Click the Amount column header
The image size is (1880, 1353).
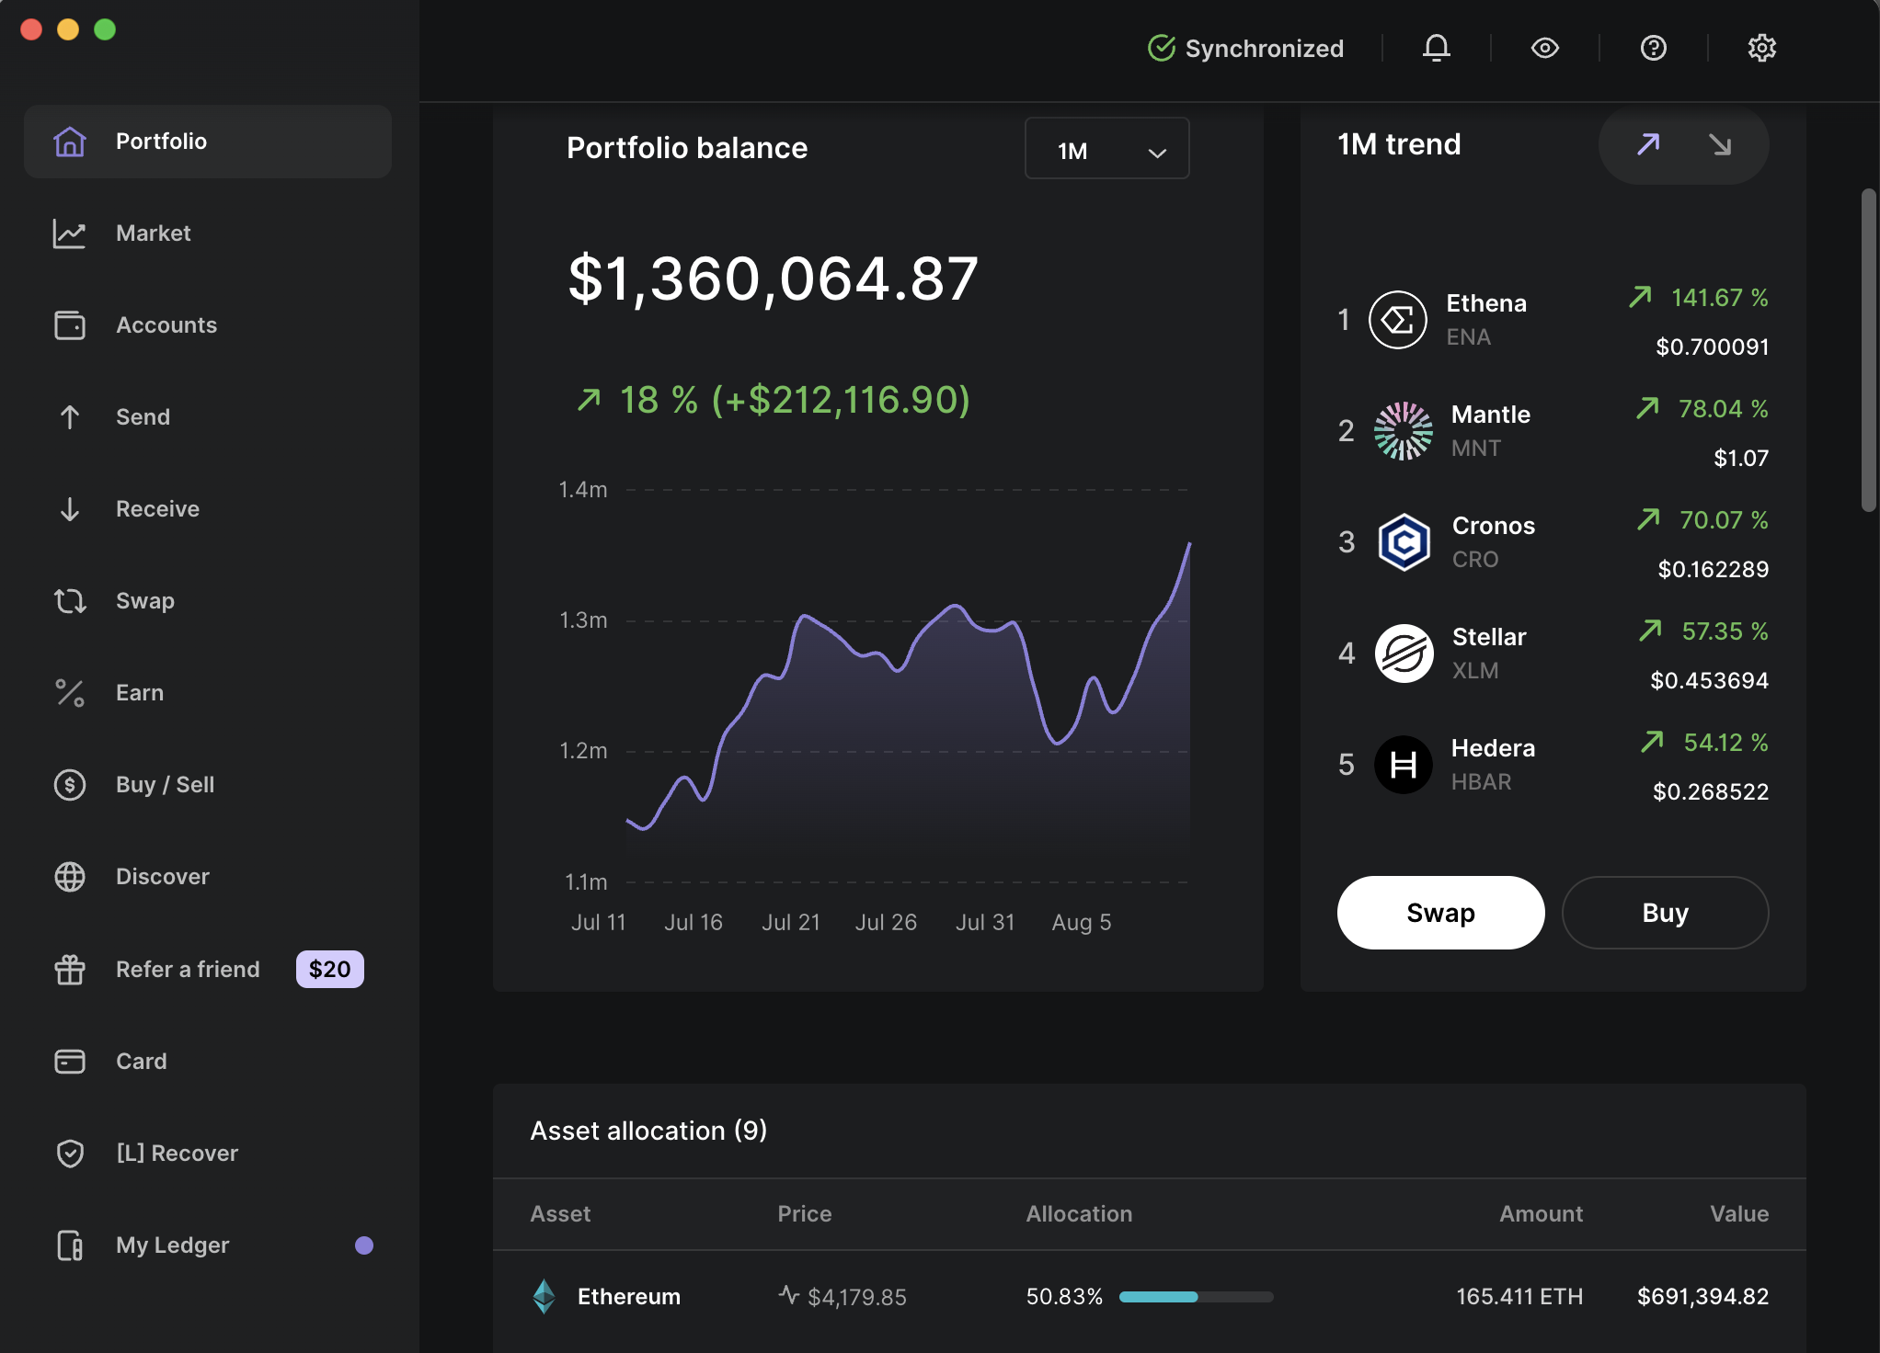click(1541, 1214)
